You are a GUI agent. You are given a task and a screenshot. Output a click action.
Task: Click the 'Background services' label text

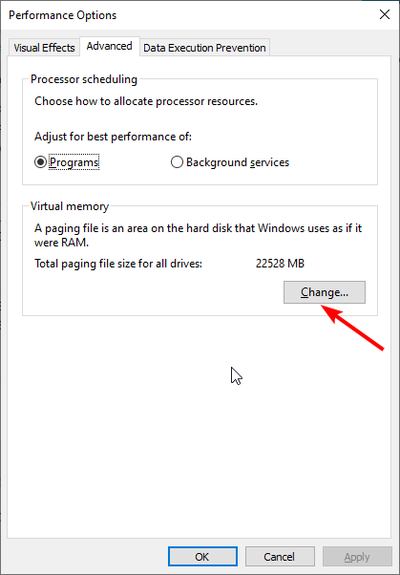click(238, 162)
